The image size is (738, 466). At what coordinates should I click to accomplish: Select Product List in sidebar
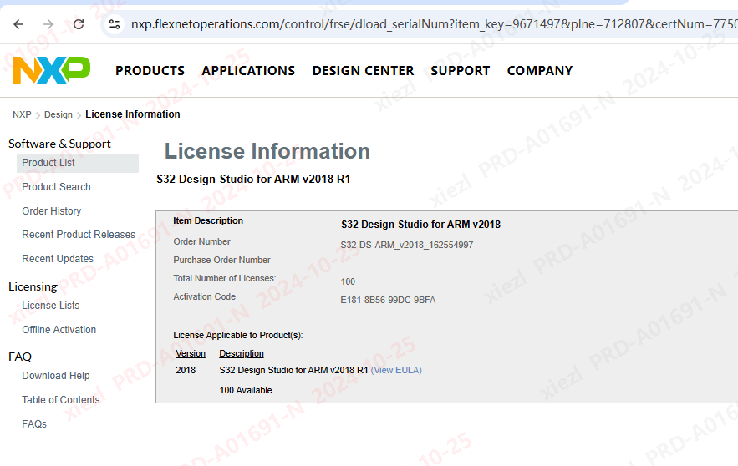point(78,163)
